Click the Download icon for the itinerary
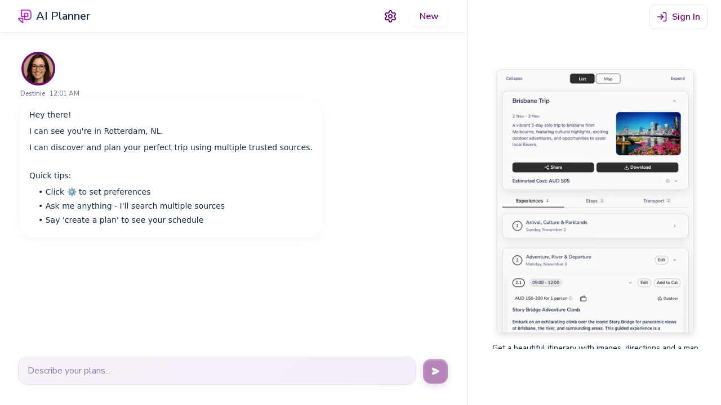The height and width of the screenshot is (405, 721). pos(626,167)
